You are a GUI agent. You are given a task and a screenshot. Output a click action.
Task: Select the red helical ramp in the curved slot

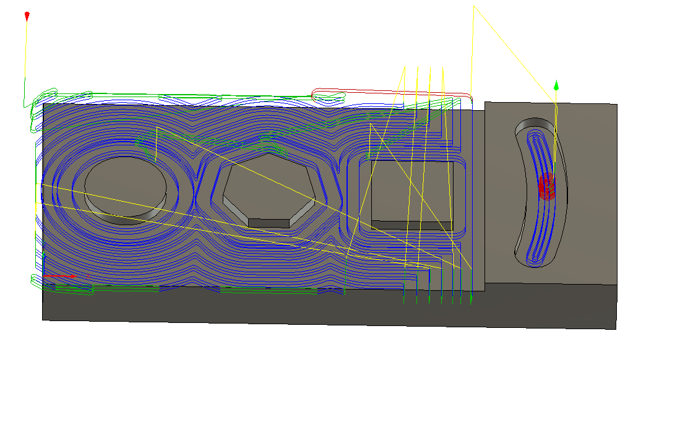(547, 187)
